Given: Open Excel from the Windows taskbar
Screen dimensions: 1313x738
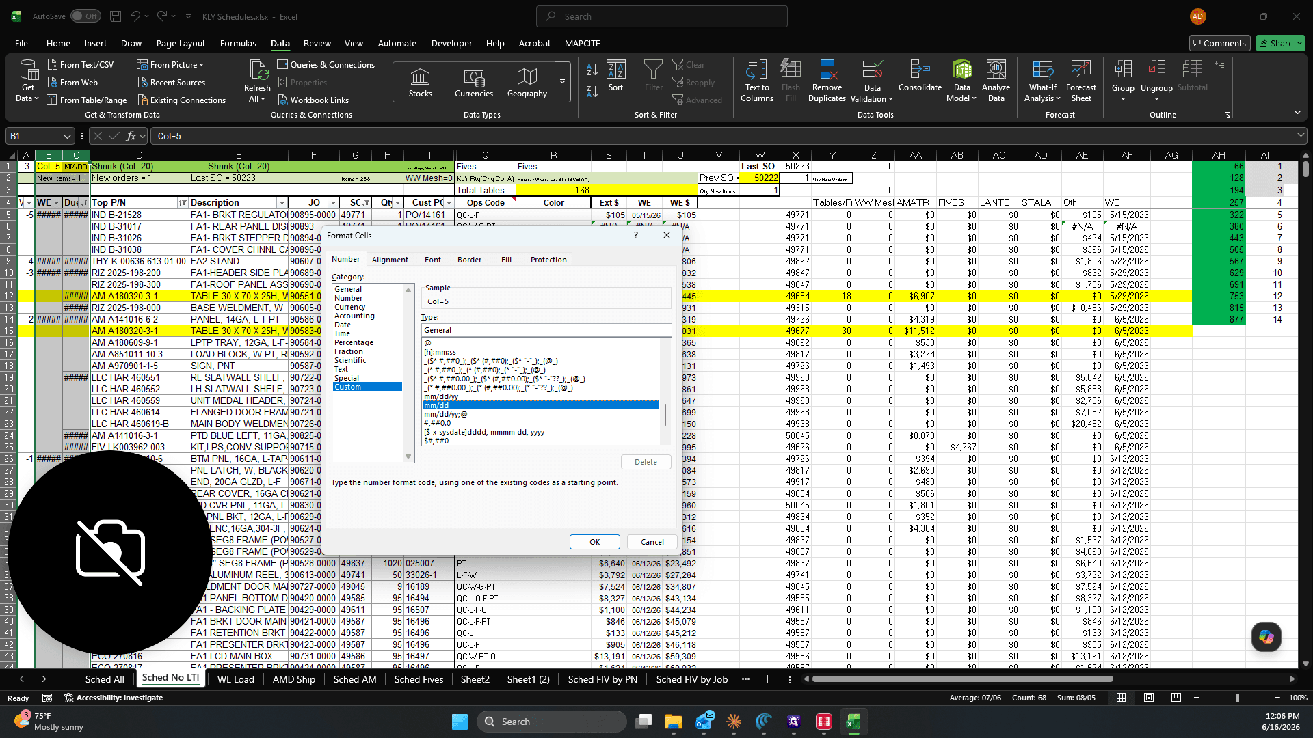Looking at the screenshot, I should click(x=853, y=722).
